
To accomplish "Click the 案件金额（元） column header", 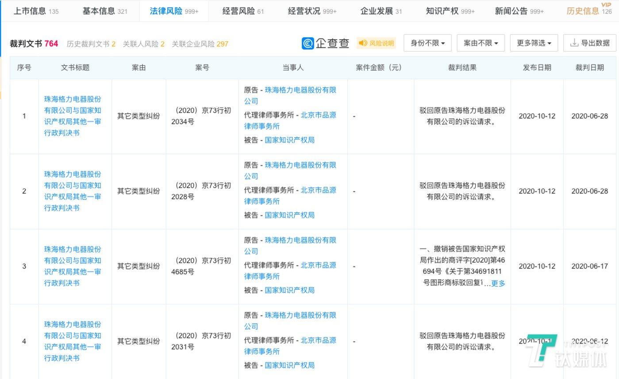I will (381, 68).
